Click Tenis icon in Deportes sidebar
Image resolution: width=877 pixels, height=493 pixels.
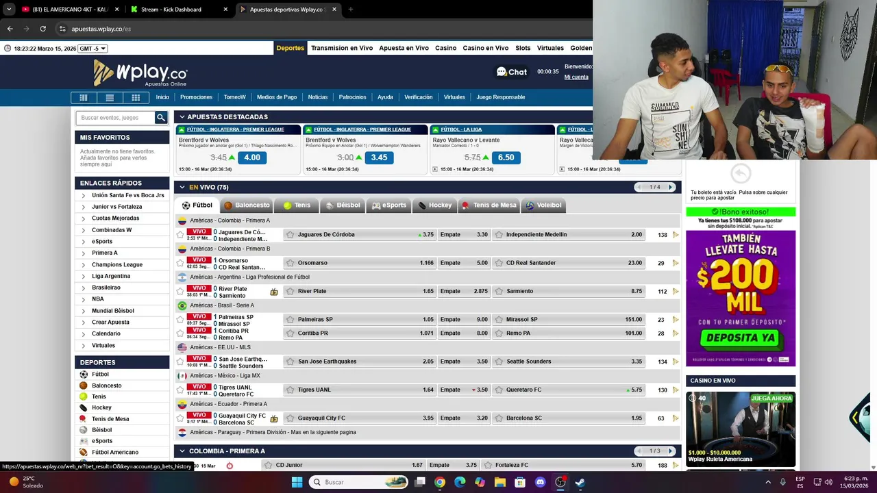click(x=84, y=396)
